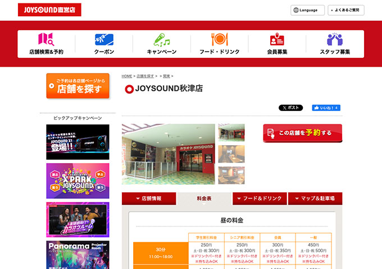Click この店舗を予約する button
Viewport: 382px width, 269px height.
pyautogui.click(x=303, y=133)
